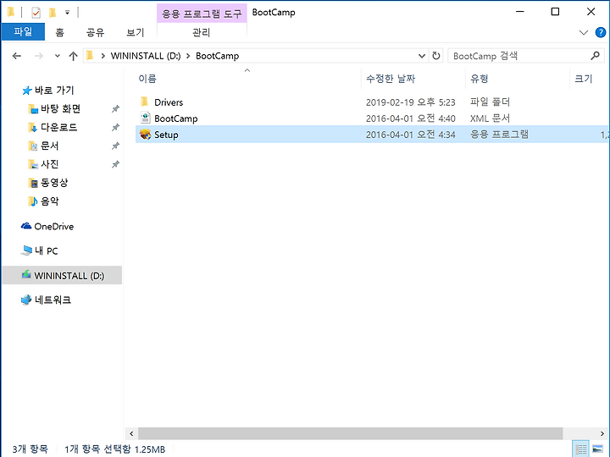
Task: Sort by the 유형 column header
Action: pyautogui.click(x=480, y=79)
